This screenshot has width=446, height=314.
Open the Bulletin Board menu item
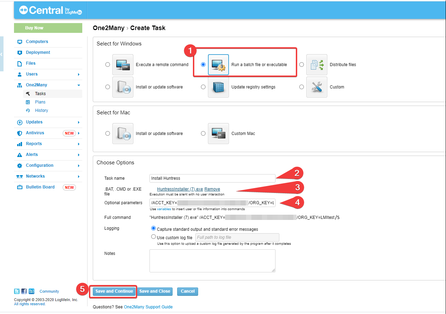point(40,187)
